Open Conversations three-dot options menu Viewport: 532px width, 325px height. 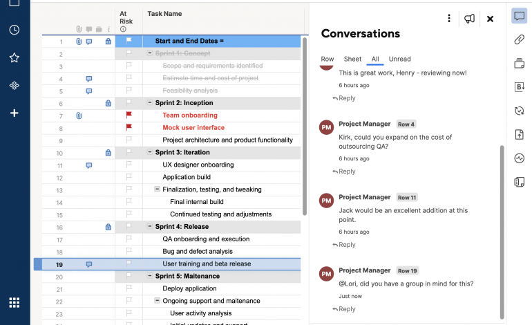449,19
